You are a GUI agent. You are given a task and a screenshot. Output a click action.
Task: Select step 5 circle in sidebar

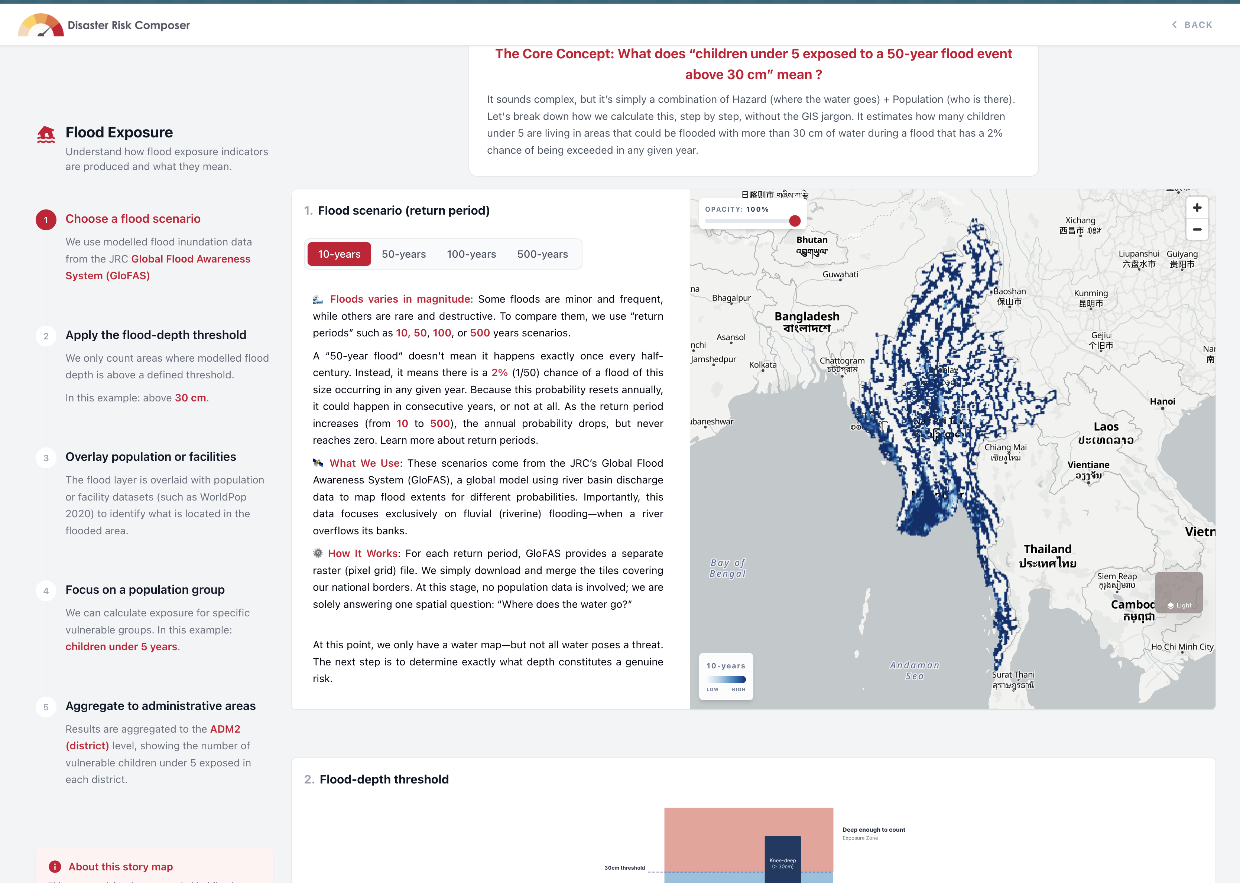[x=46, y=707]
